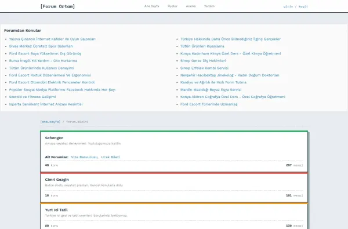
Task: Open Ford Escort Koltuk Düzenlemesi topic
Action: (x=50, y=75)
